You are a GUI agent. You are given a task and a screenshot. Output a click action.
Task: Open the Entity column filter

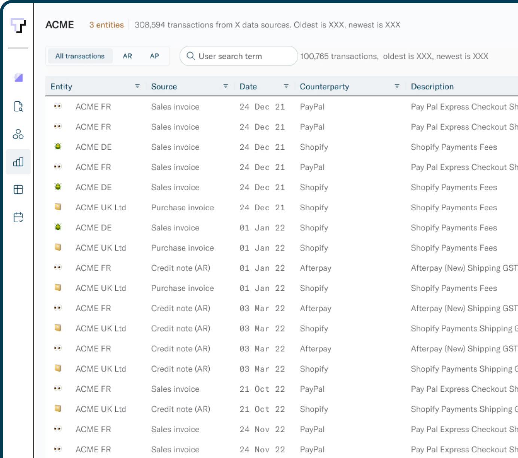click(x=137, y=86)
